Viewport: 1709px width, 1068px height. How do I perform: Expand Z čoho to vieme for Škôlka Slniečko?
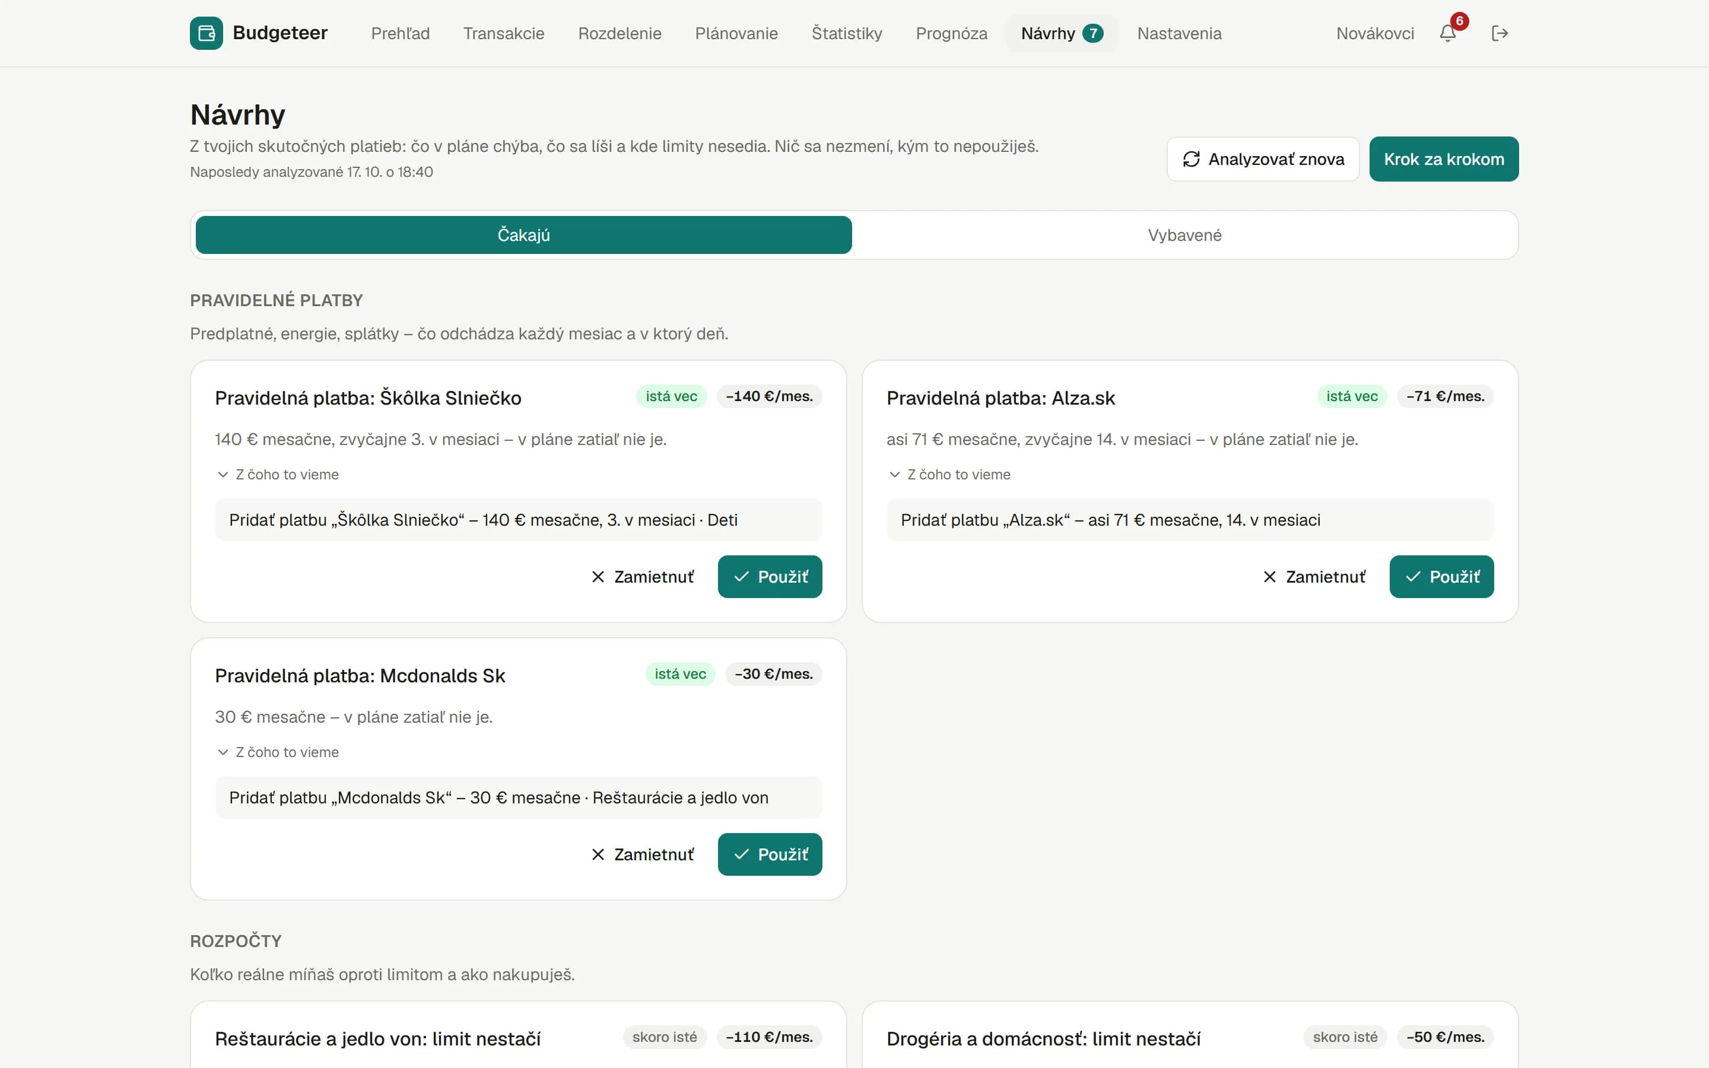278,475
